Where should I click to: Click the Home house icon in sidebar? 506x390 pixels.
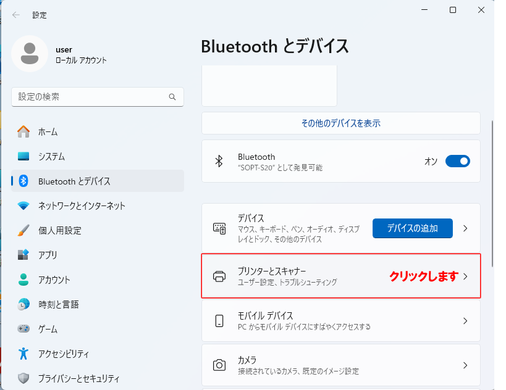(x=23, y=132)
